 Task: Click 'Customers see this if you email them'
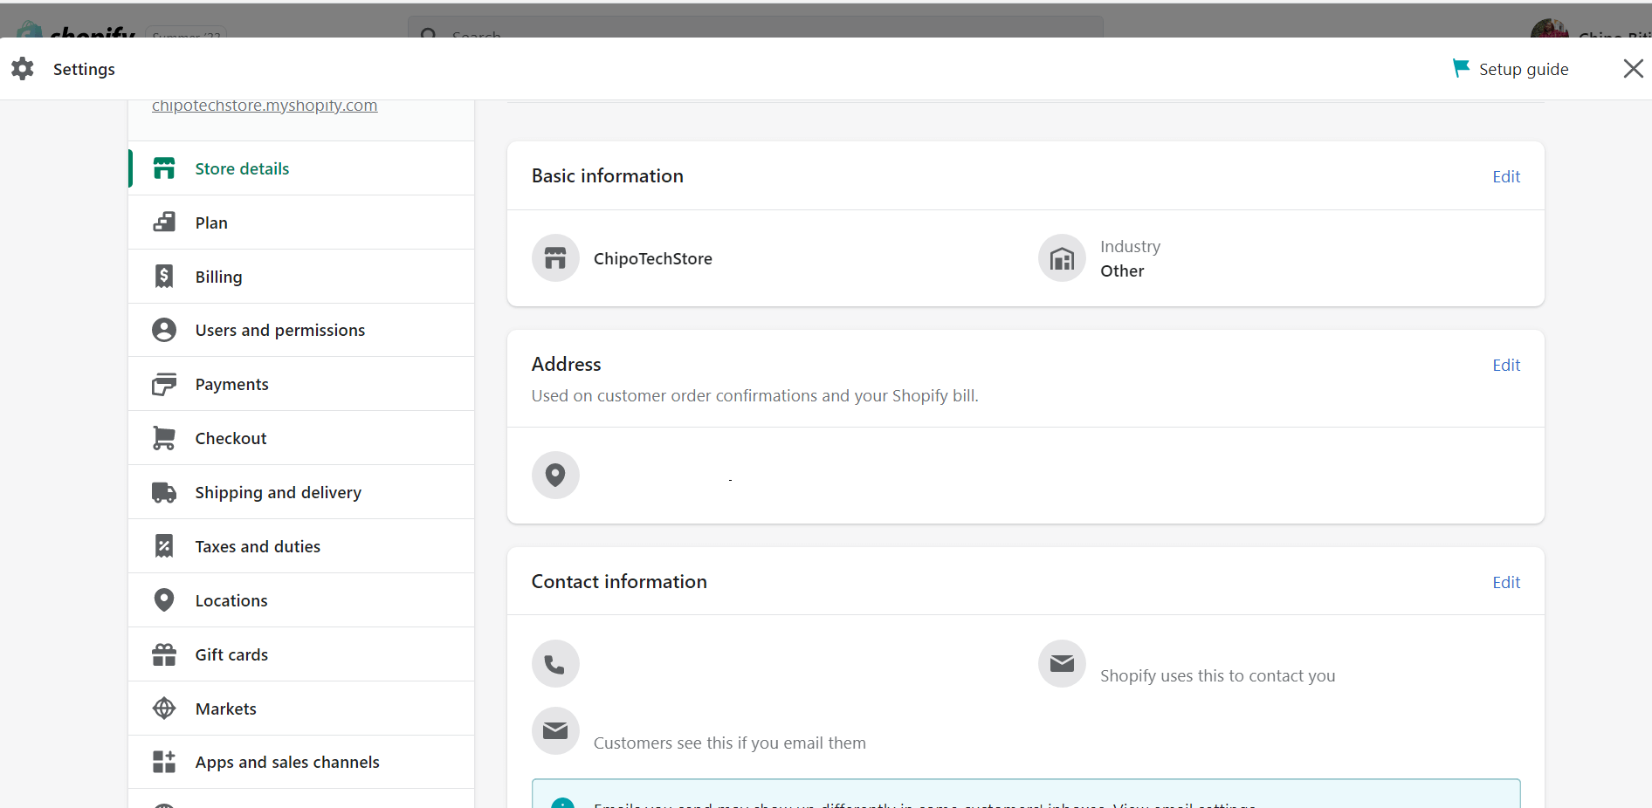point(730,743)
